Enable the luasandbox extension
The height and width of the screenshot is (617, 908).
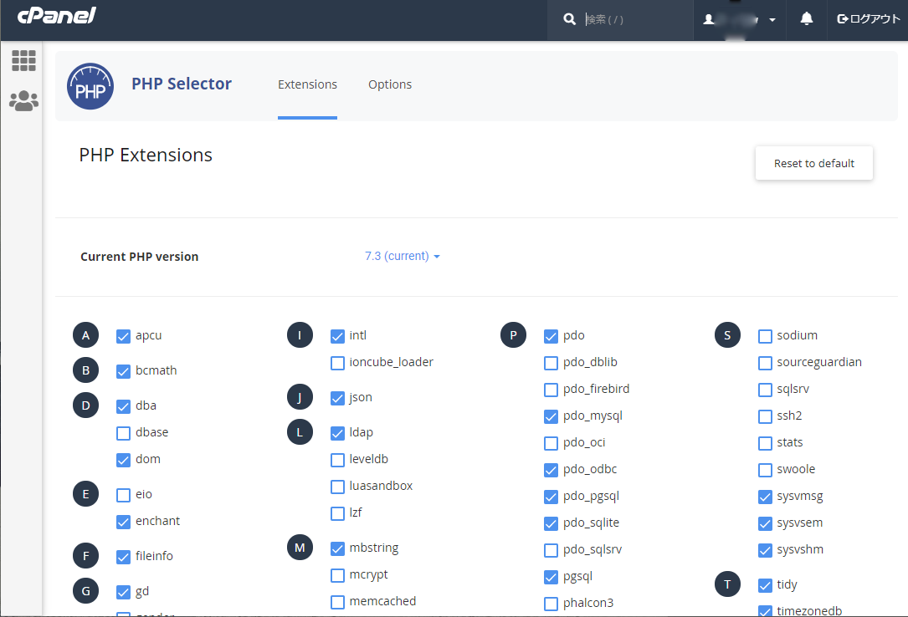337,487
